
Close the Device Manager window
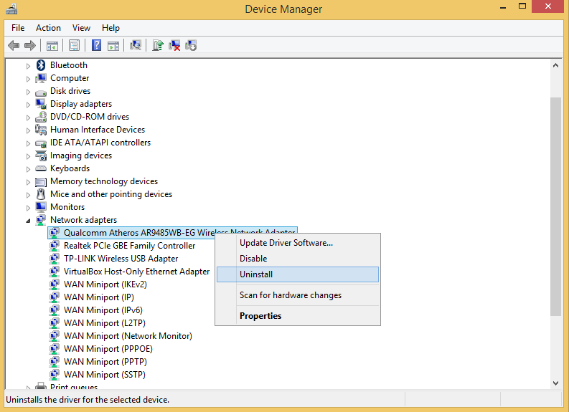548,6
